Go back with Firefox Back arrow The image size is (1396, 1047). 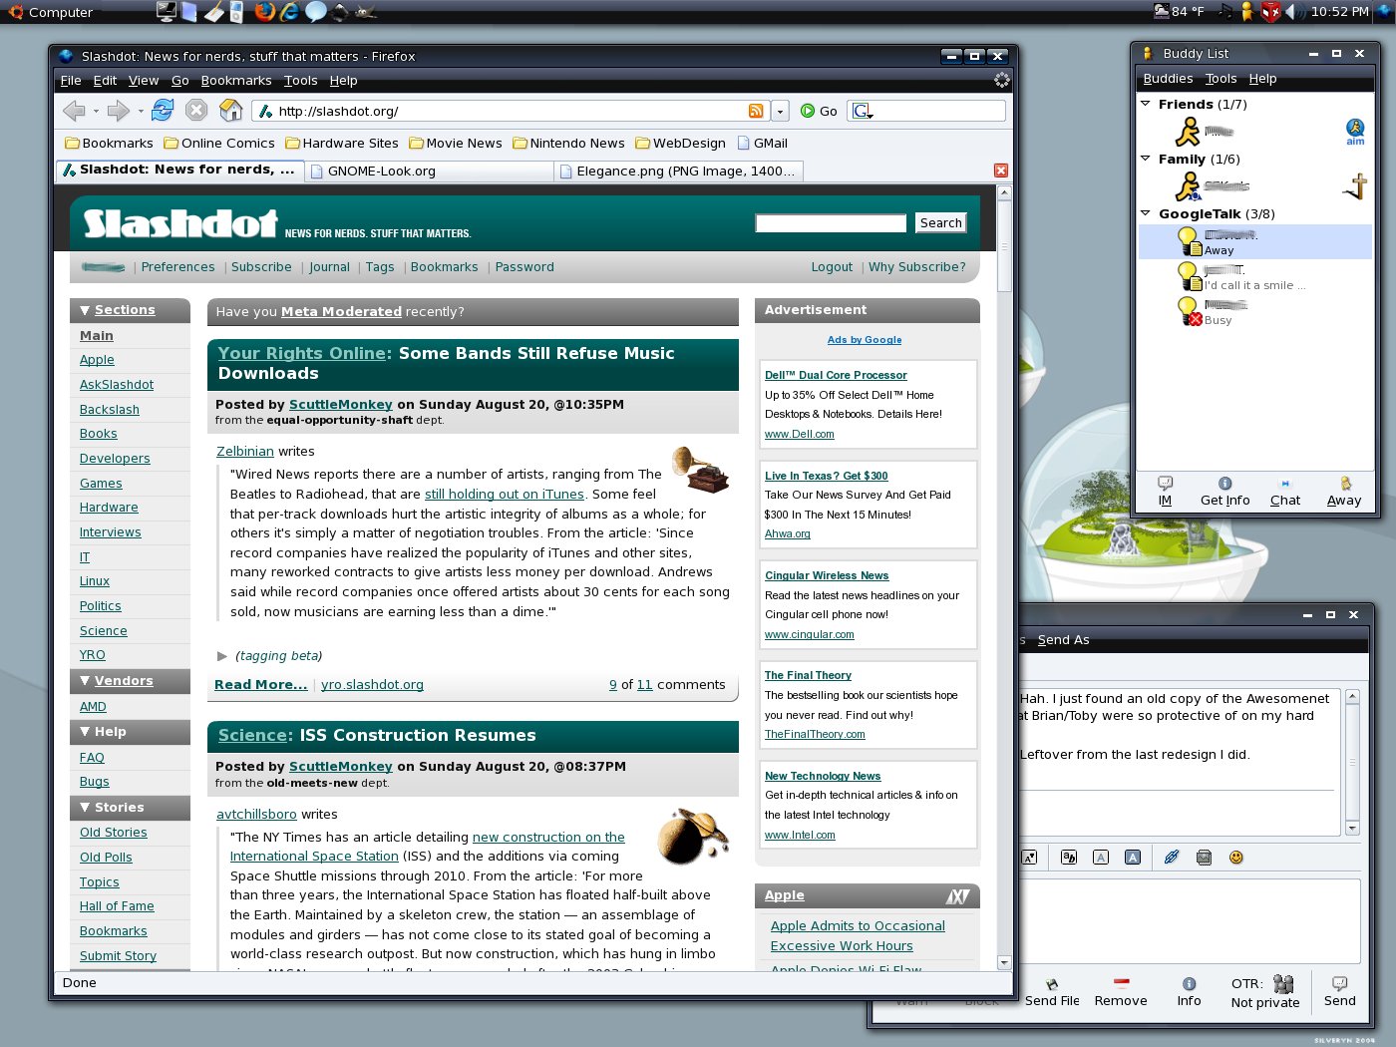[73, 111]
